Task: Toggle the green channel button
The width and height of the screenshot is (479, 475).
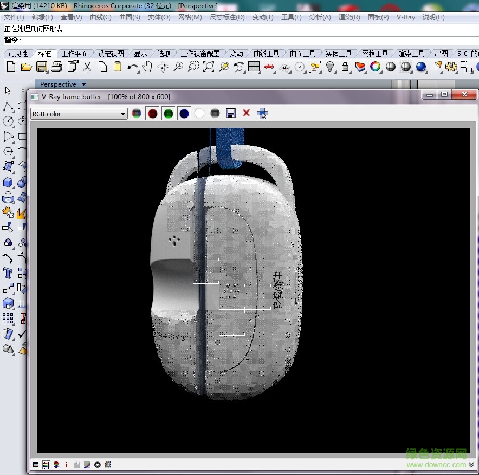Action: pos(169,113)
